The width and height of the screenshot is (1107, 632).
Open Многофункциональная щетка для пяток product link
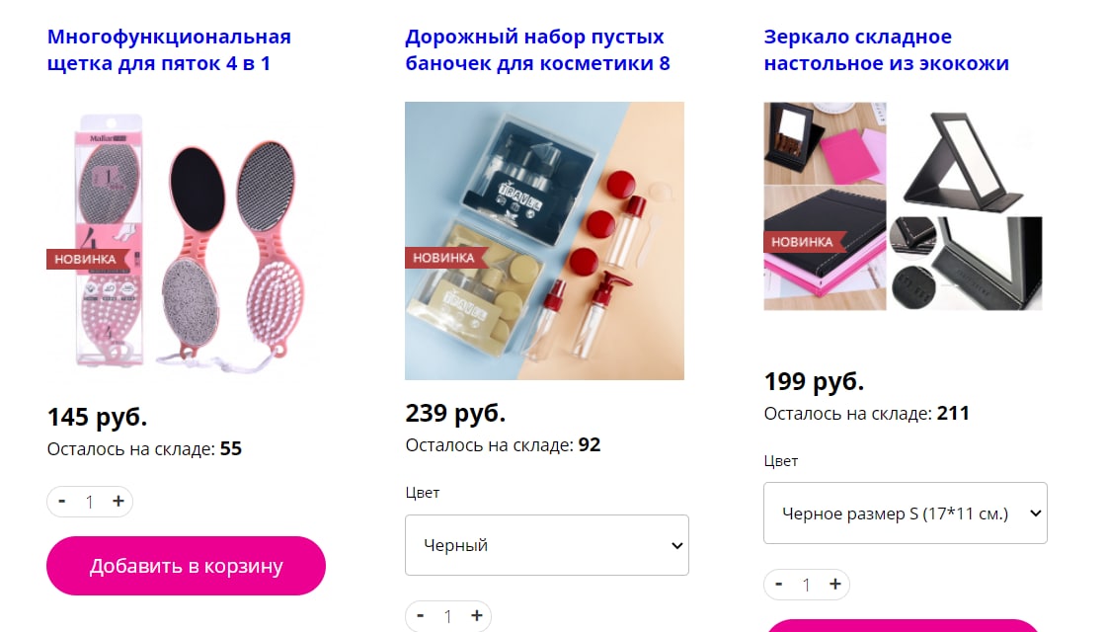tap(170, 50)
